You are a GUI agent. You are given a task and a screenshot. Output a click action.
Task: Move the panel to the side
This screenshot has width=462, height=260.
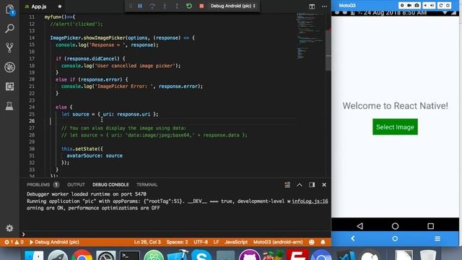tap(312, 185)
